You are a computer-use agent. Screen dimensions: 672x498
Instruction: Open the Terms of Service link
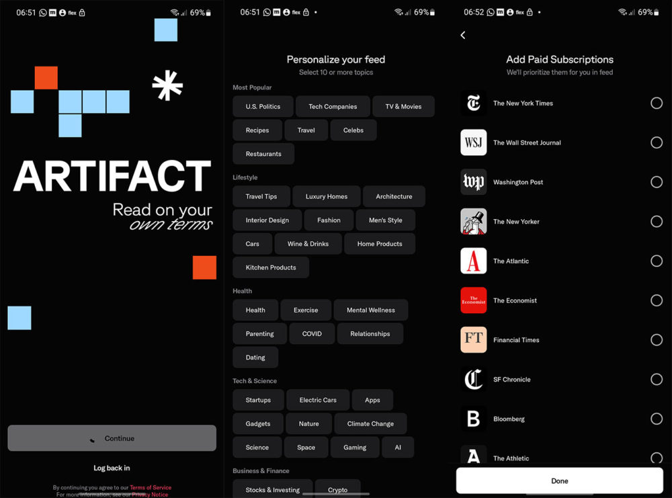pyautogui.click(x=151, y=487)
